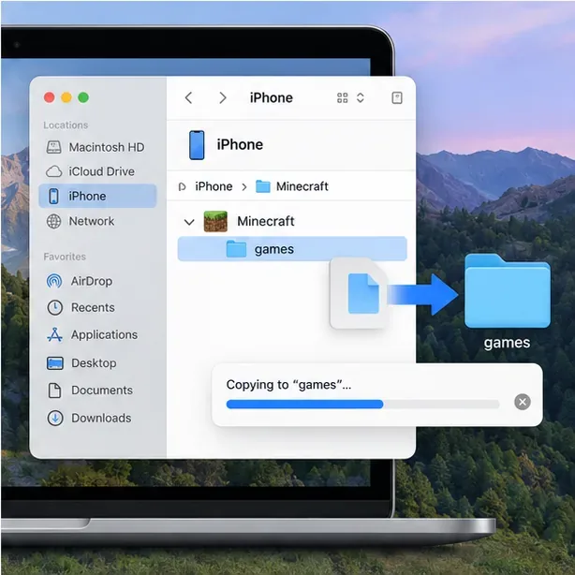Cancel the copy with the X button
Viewport: 575px width, 575px height.
[x=523, y=402]
